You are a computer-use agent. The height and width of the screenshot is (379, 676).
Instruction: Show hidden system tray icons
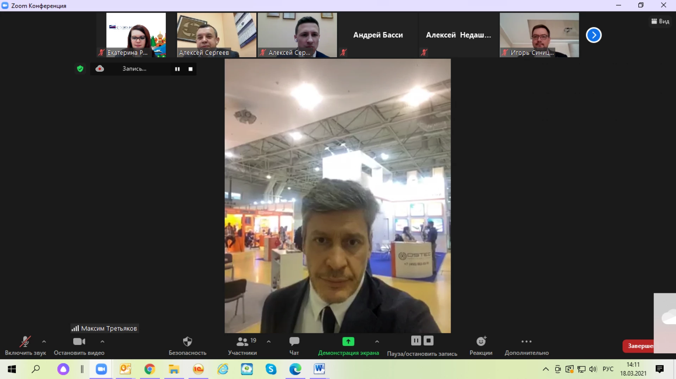(546, 369)
